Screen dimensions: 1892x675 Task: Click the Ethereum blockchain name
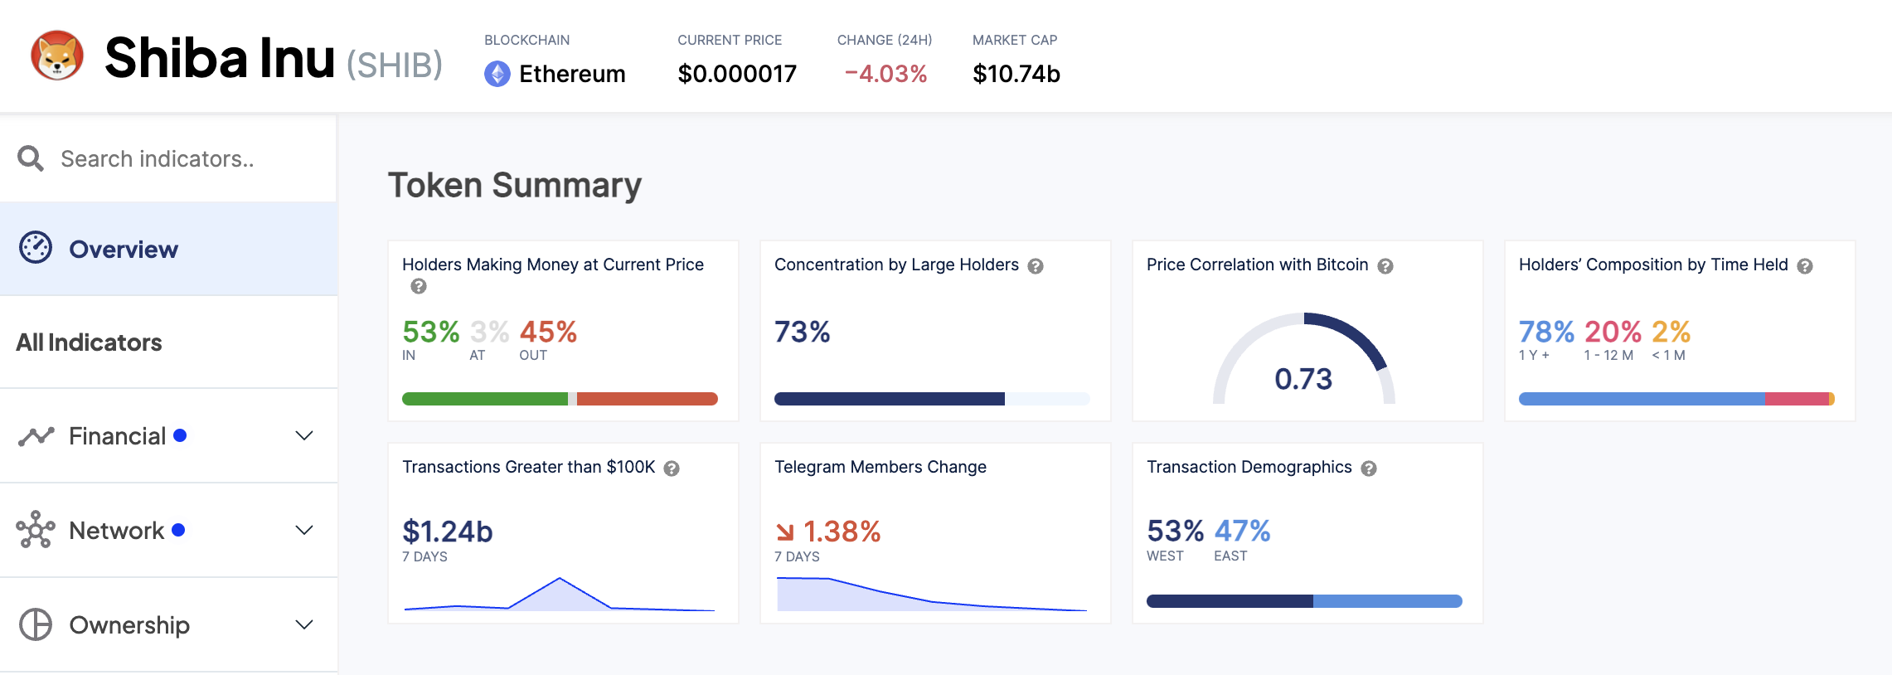[572, 74]
